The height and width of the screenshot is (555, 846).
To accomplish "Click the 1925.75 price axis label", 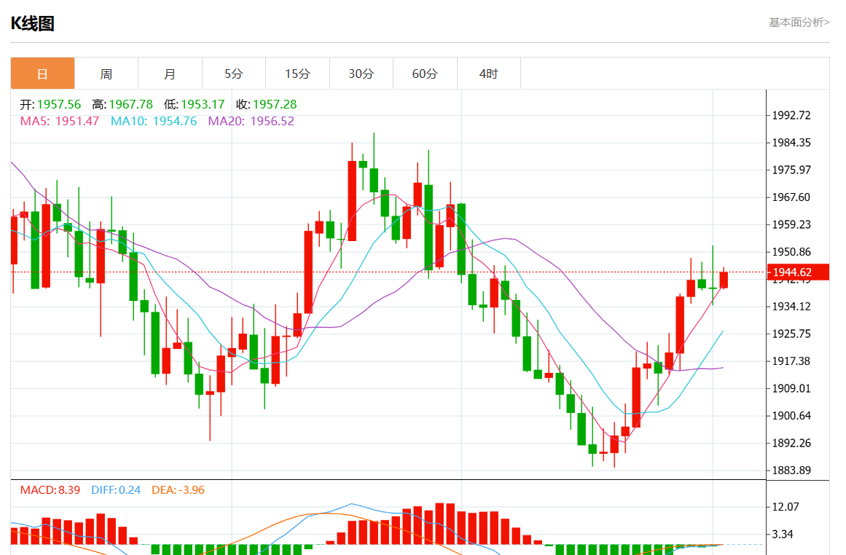I will [x=791, y=334].
